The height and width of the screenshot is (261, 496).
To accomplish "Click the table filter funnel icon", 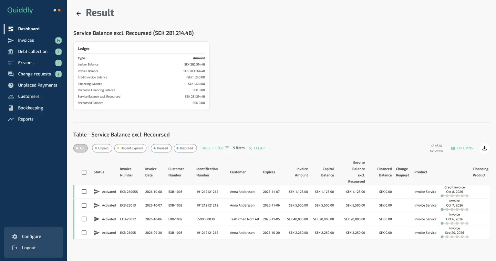I will [x=227, y=148].
